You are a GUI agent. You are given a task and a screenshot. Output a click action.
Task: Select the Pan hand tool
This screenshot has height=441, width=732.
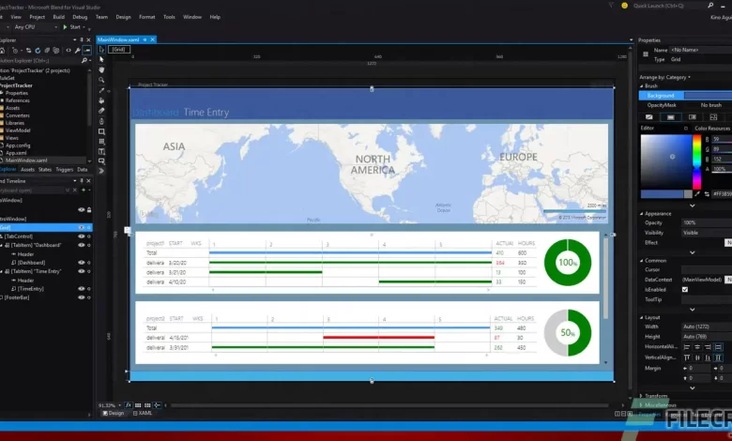[101, 69]
